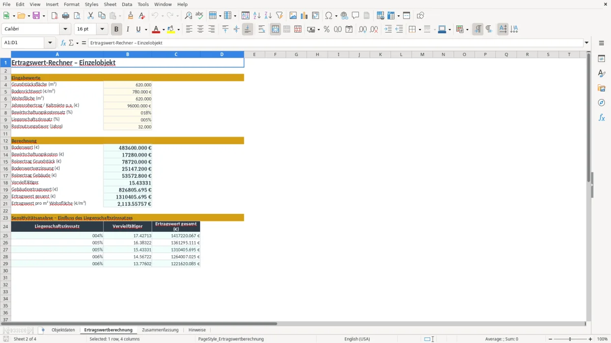Open font color dropdown arrow
The height and width of the screenshot is (343, 611).
click(x=163, y=29)
